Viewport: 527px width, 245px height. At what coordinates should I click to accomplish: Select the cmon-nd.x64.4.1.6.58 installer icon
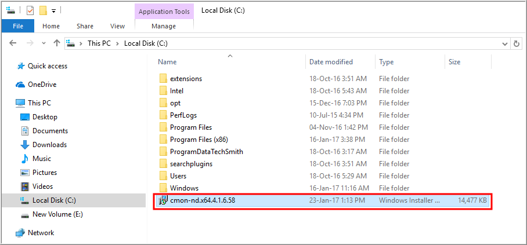[x=163, y=200]
